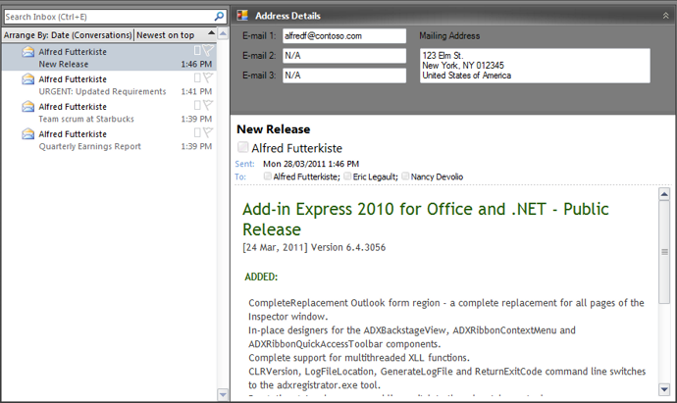This screenshot has width=677, height=403.
Task: Toggle the Newest on top sort order
Action: click(166, 35)
